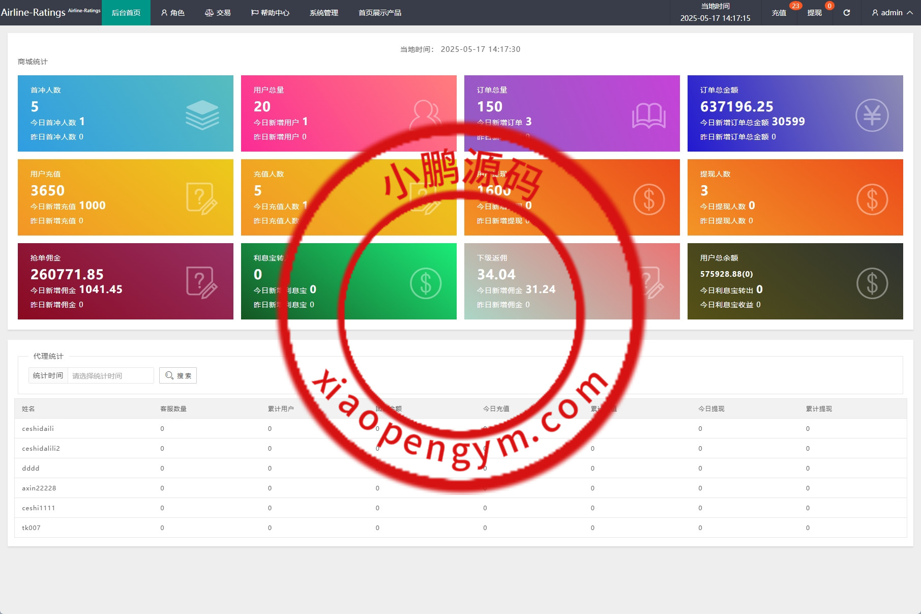Switch to the 后台首页 tab
This screenshot has height=614, width=921.
pos(126,13)
